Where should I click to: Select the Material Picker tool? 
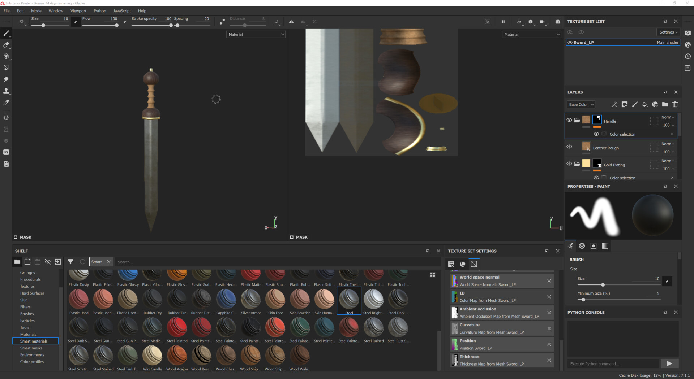[x=6, y=103]
